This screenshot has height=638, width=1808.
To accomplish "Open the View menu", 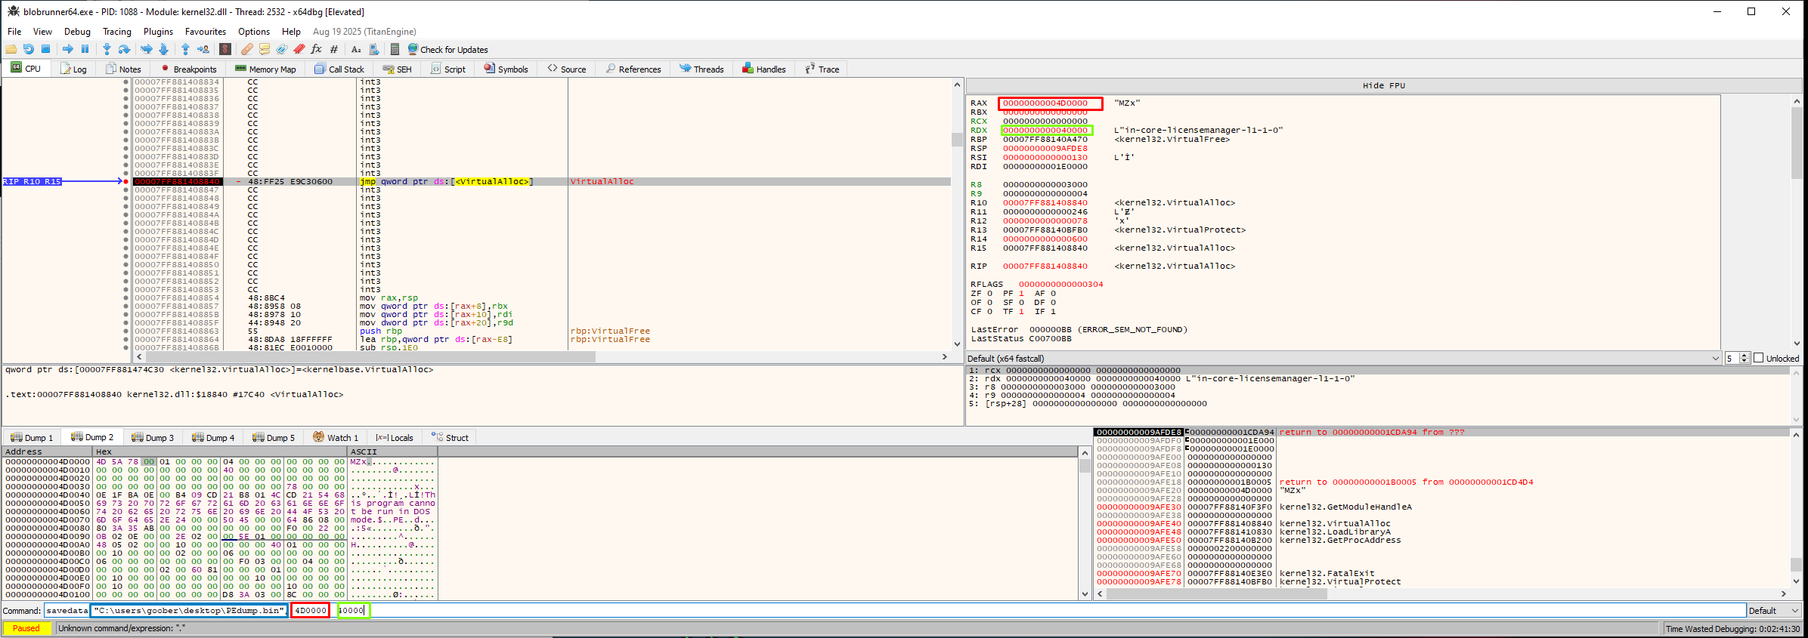I will click(x=43, y=31).
